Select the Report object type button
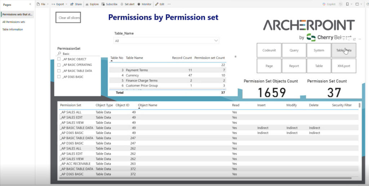Image resolution: width=369 pixels, height=186 pixels. tap(294, 66)
